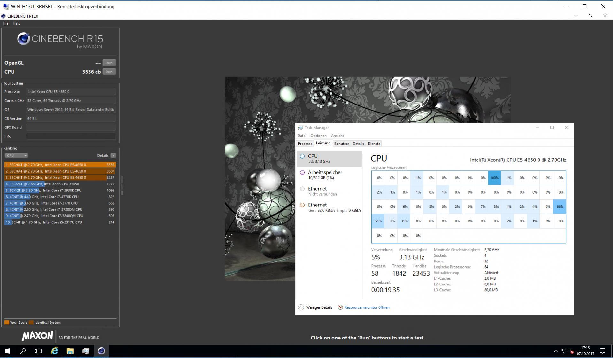
Task: Click the Info input field
Action: (x=71, y=136)
